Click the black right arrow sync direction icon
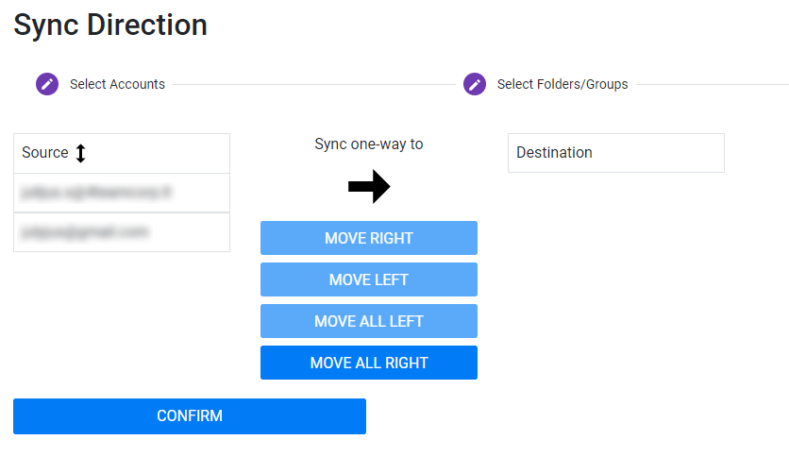Image resolution: width=789 pixels, height=457 pixels. click(x=368, y=187)
